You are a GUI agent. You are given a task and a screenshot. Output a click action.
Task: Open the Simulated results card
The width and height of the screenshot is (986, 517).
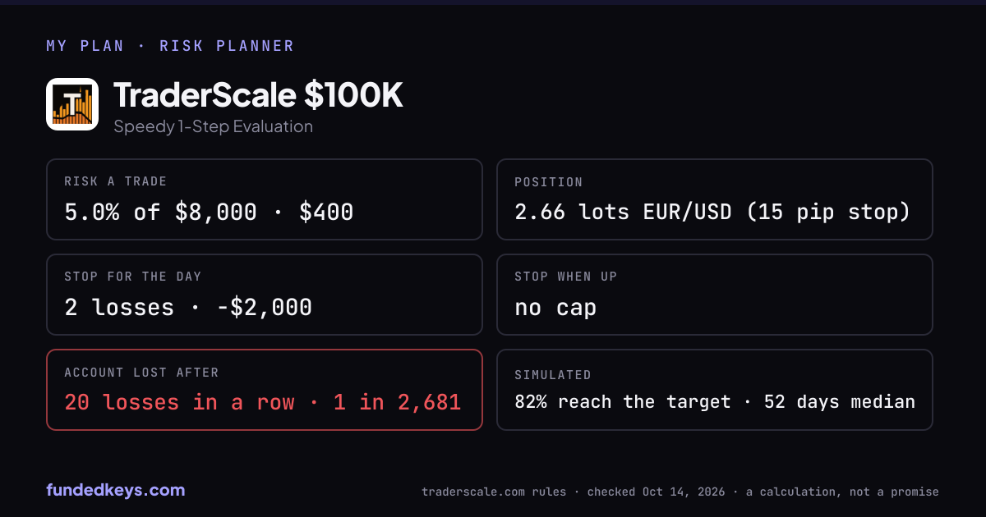pos(715,390)
